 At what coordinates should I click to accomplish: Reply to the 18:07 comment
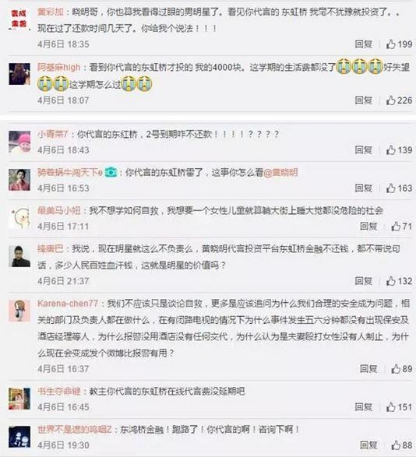[x=364, y=100]
